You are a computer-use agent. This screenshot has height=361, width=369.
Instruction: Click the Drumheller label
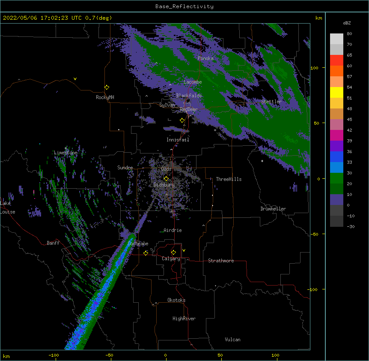(273, 209)
